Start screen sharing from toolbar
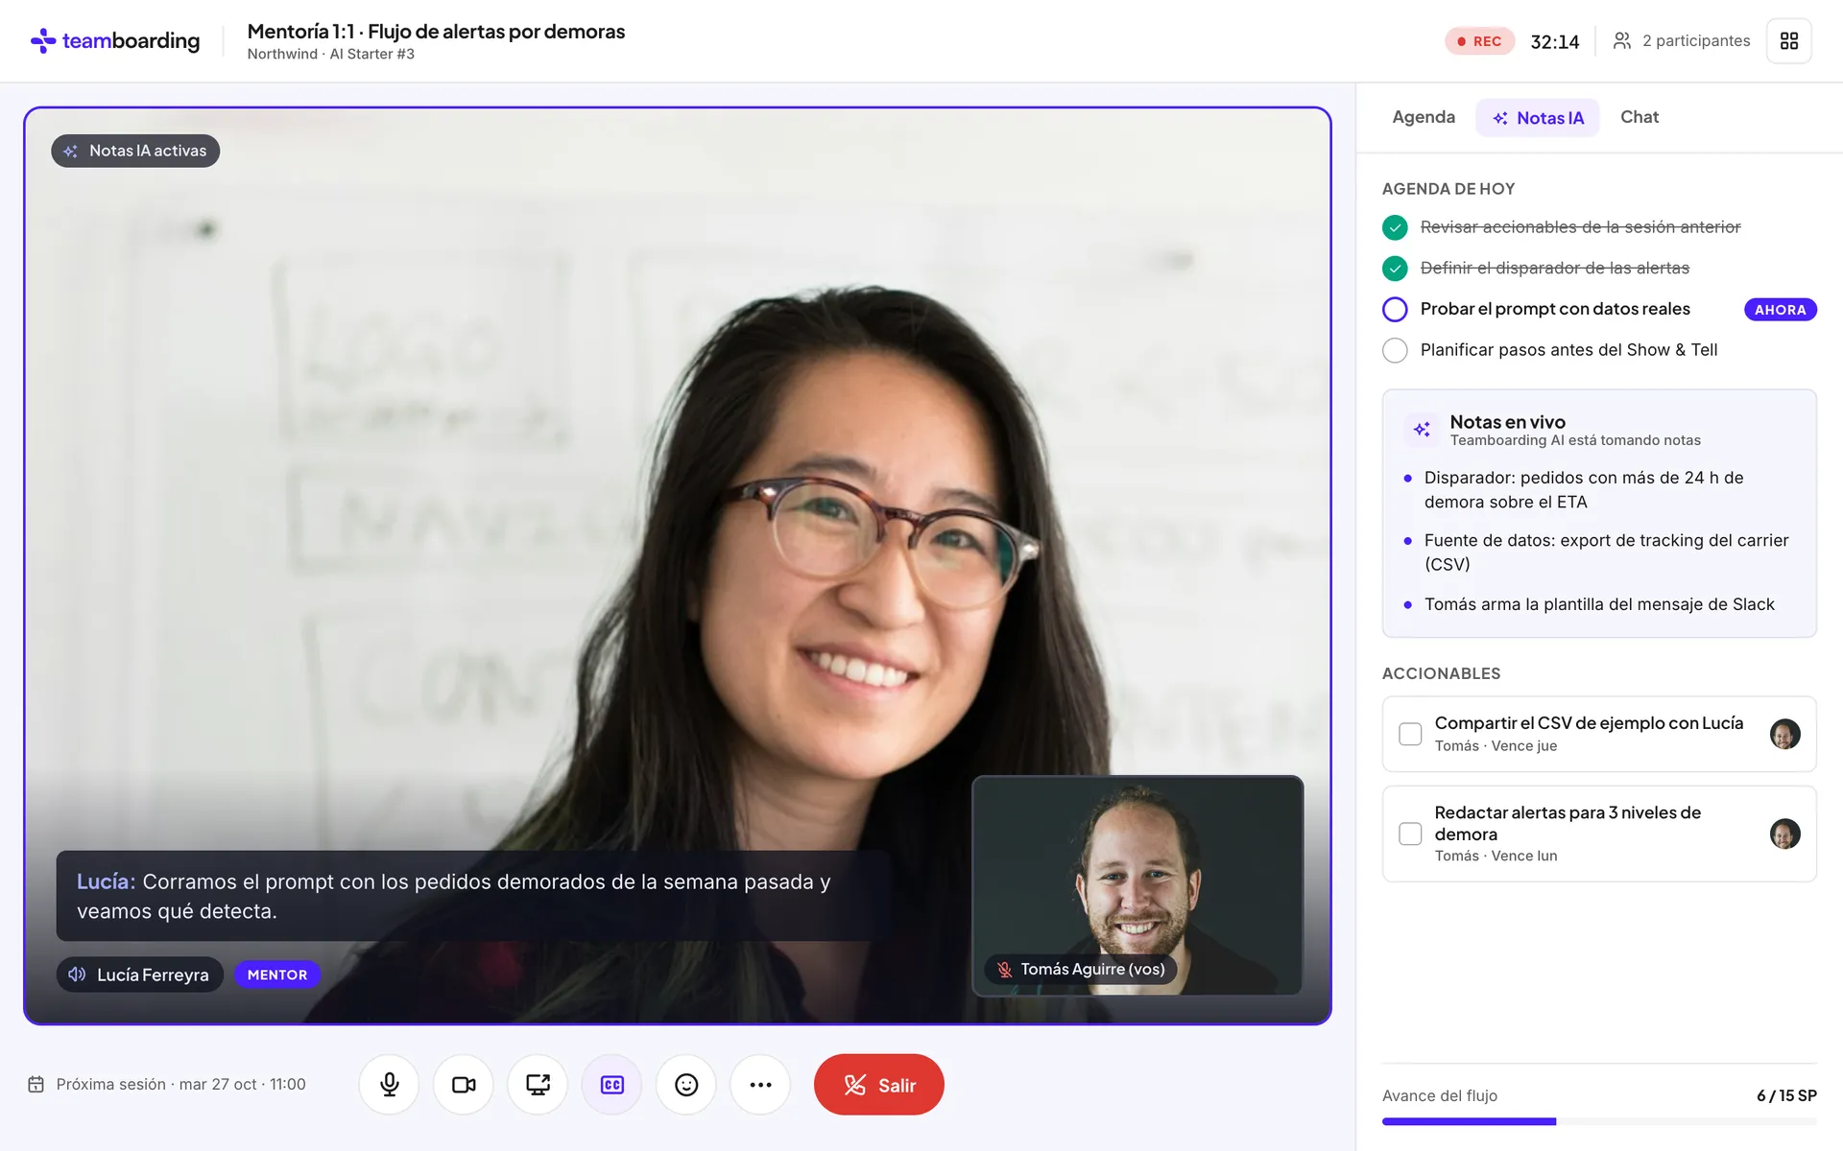1843x1151 pixels. (538, 1085)
